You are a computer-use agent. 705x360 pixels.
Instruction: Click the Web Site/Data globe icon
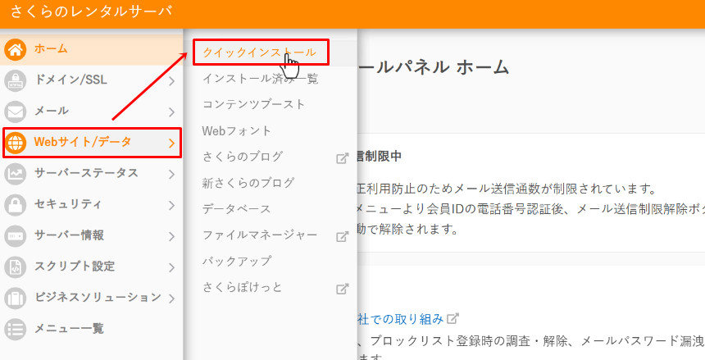click(x=16, y=143)
